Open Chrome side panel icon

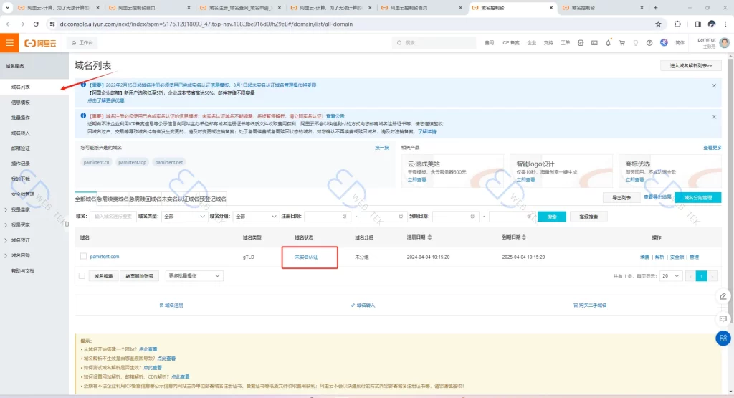point(698,24)
